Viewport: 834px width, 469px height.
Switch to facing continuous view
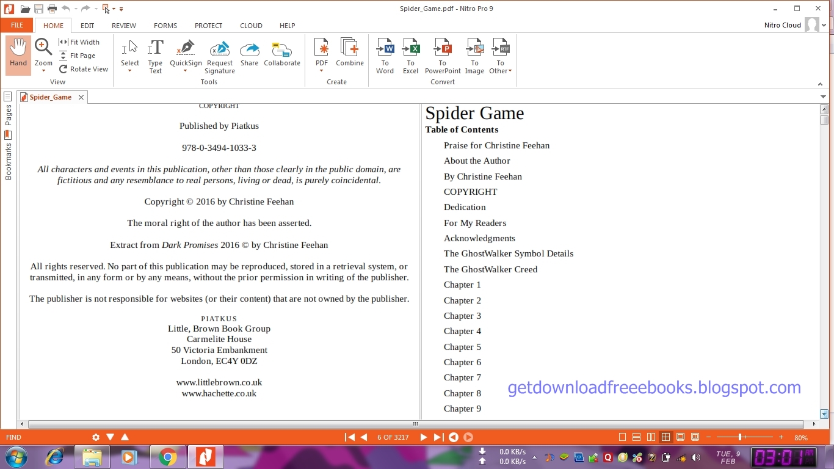665,437
